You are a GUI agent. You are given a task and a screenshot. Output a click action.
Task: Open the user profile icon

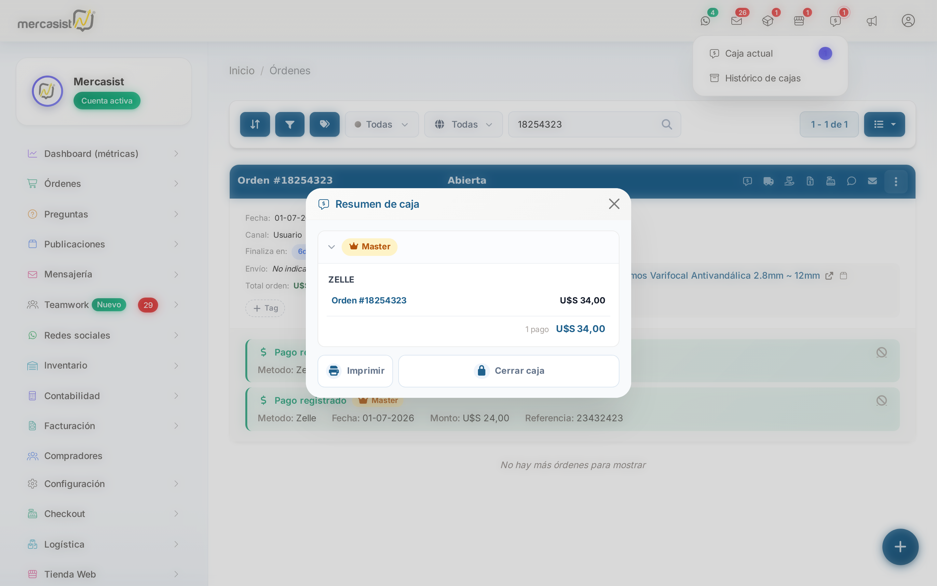click(908, 21)
